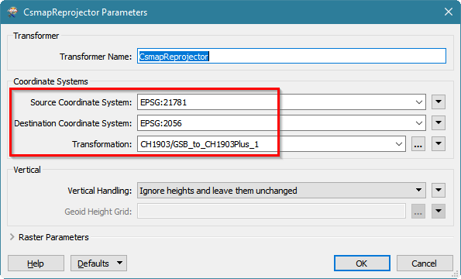Open the Vertical Handling dropdown

tap(281, 191)
